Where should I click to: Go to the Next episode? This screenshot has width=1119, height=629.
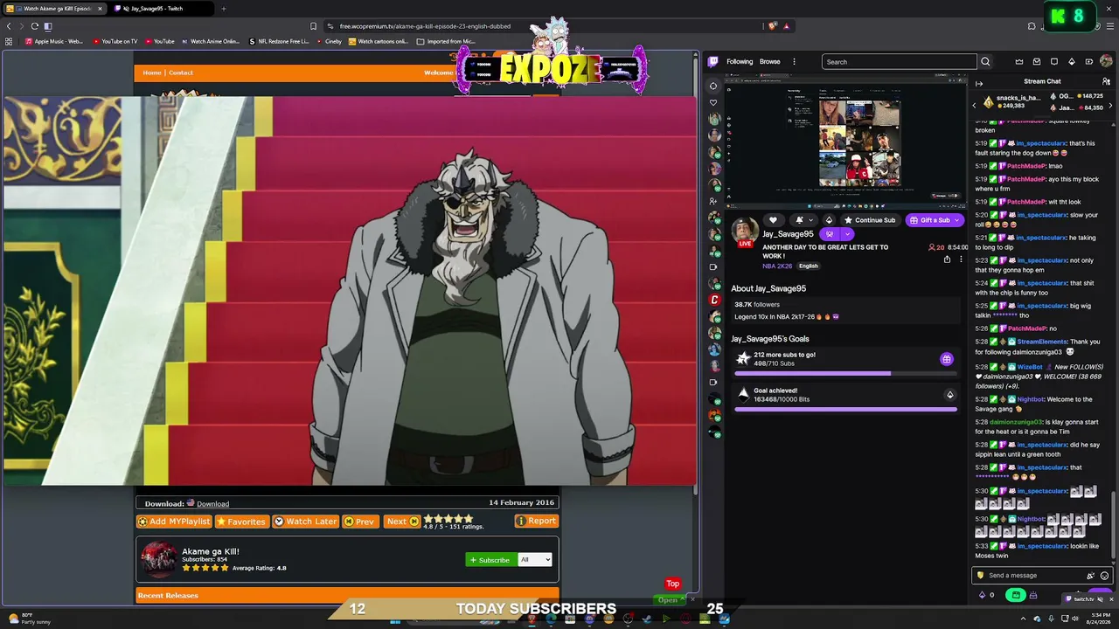402,522
